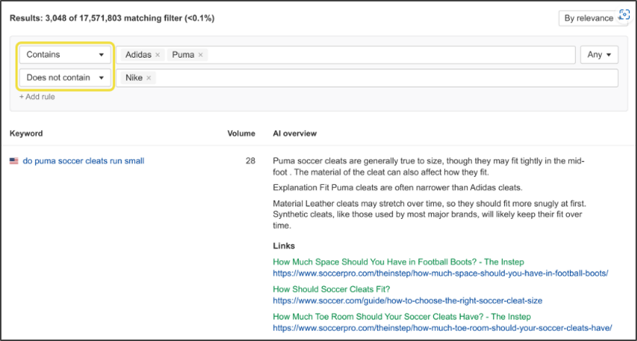
Task: Open How Much Space Should You Have link
Action: tap(399, 262)
